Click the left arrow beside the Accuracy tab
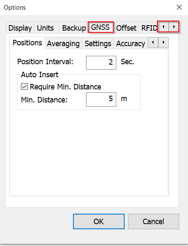 pos(153,42)
